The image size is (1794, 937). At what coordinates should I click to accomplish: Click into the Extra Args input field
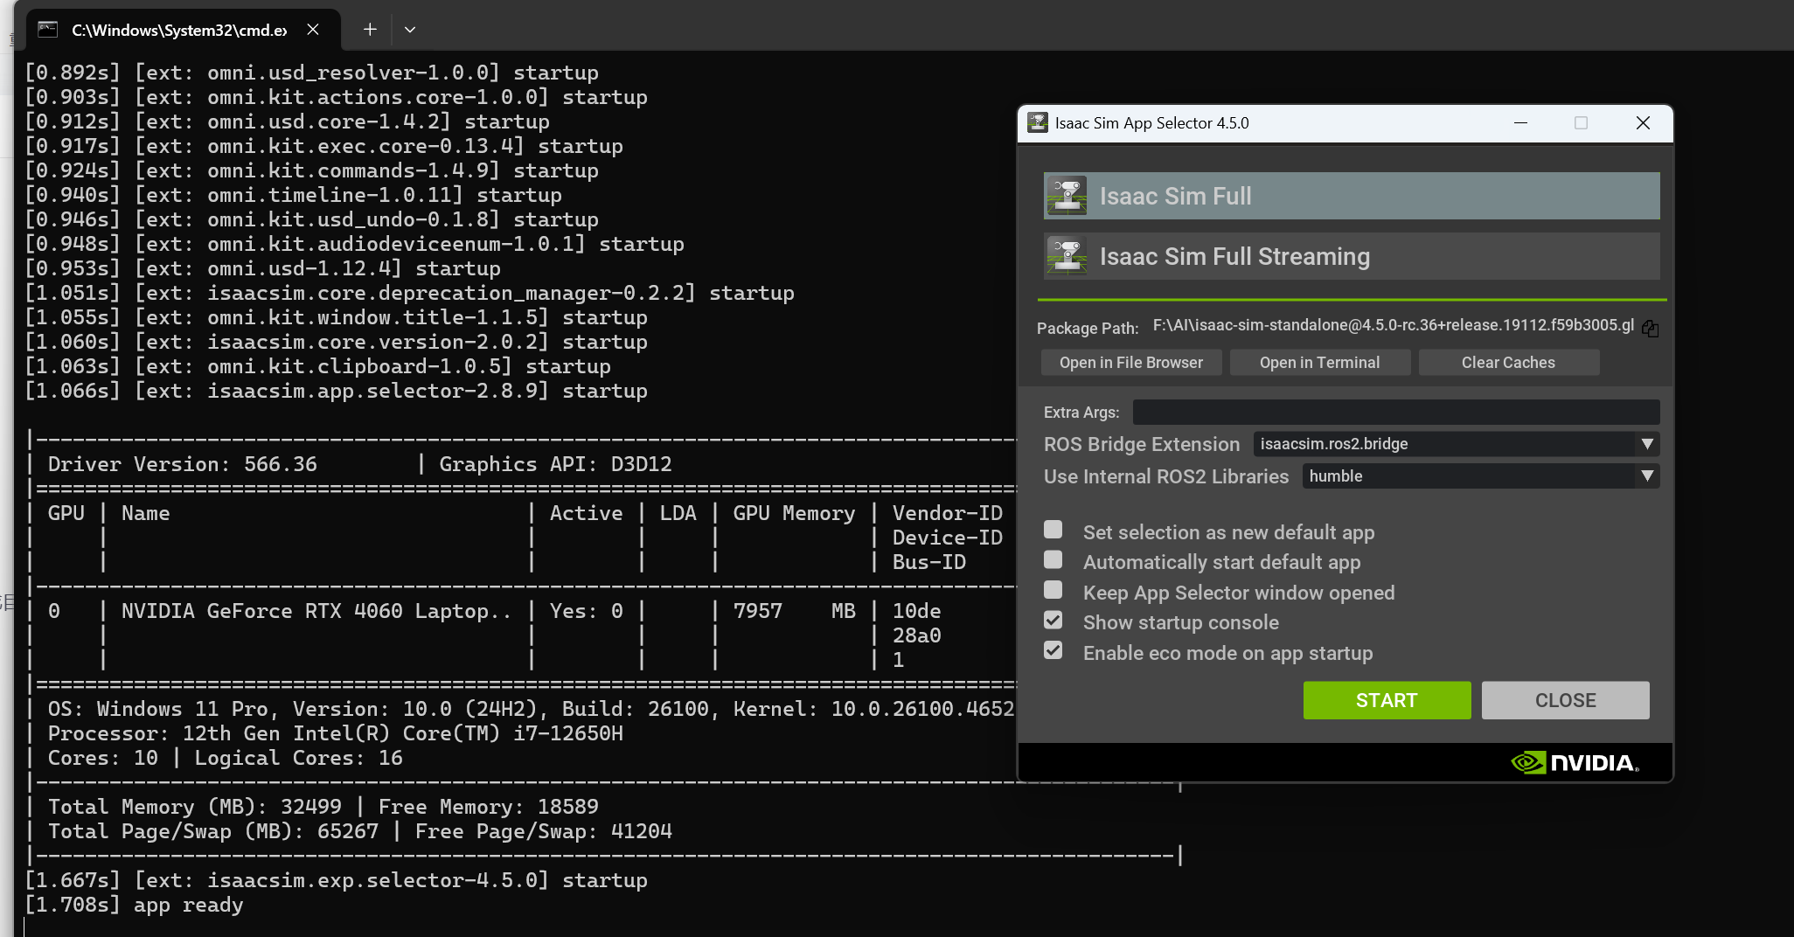1396,412
